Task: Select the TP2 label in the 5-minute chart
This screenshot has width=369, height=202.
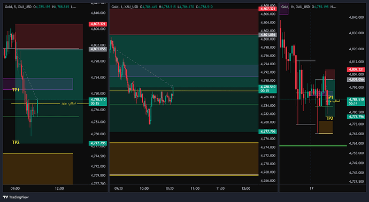Action: coord(16,142)
